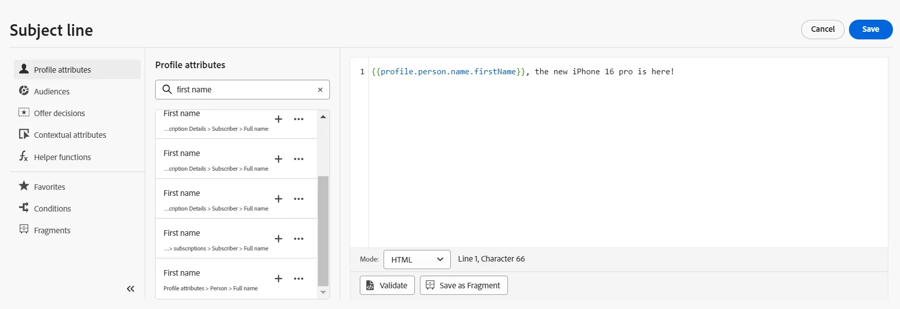Click the attribute list scroll-down arrow
This screenshot has width=900, height=309.
[323, 292]
